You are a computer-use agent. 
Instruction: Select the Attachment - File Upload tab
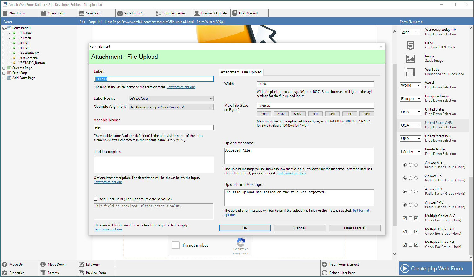241,72
